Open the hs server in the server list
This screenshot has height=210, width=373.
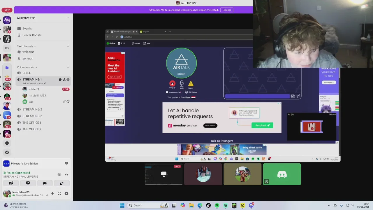click(7, 48)
